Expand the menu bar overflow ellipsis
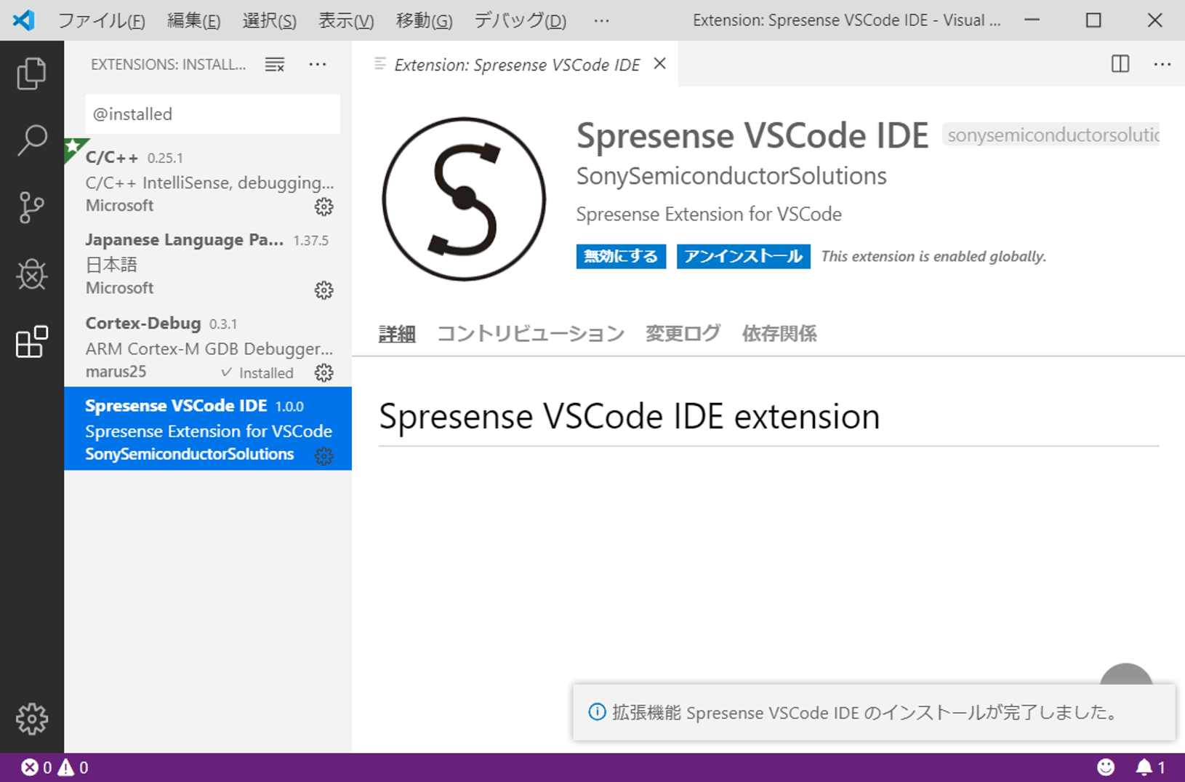This screenshot has height=782, width=1185. pyautogui.click(x=601, y=20)
